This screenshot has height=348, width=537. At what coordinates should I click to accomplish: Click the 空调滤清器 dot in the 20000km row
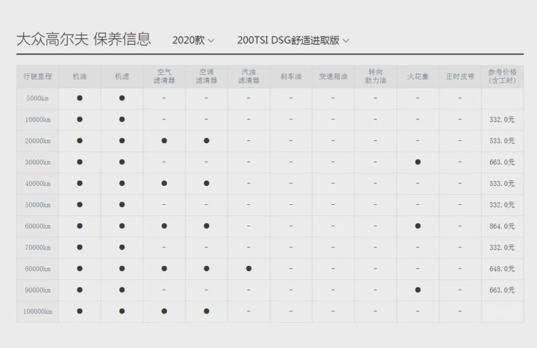(x=207, y=141)
